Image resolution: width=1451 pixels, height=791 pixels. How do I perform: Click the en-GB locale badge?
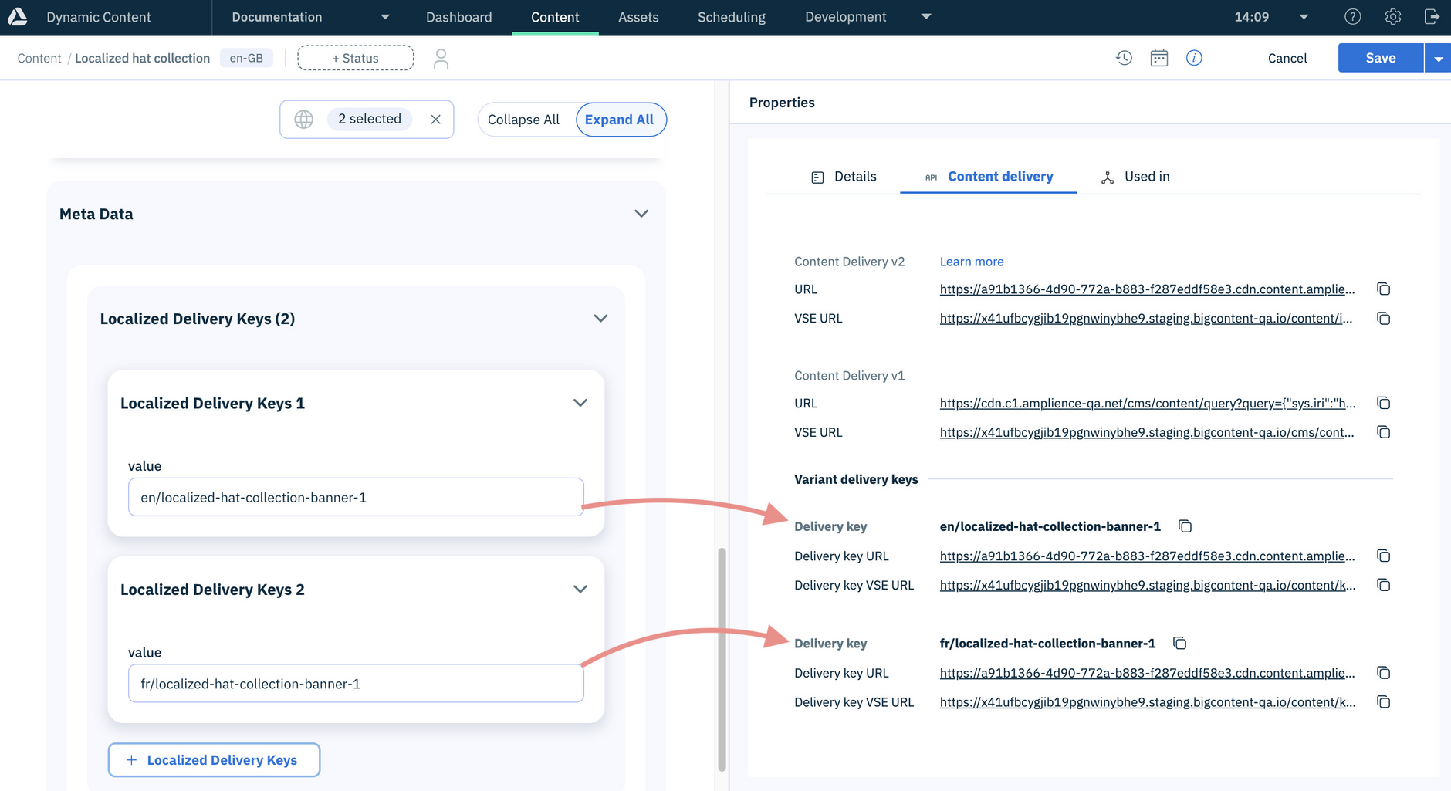246,58
